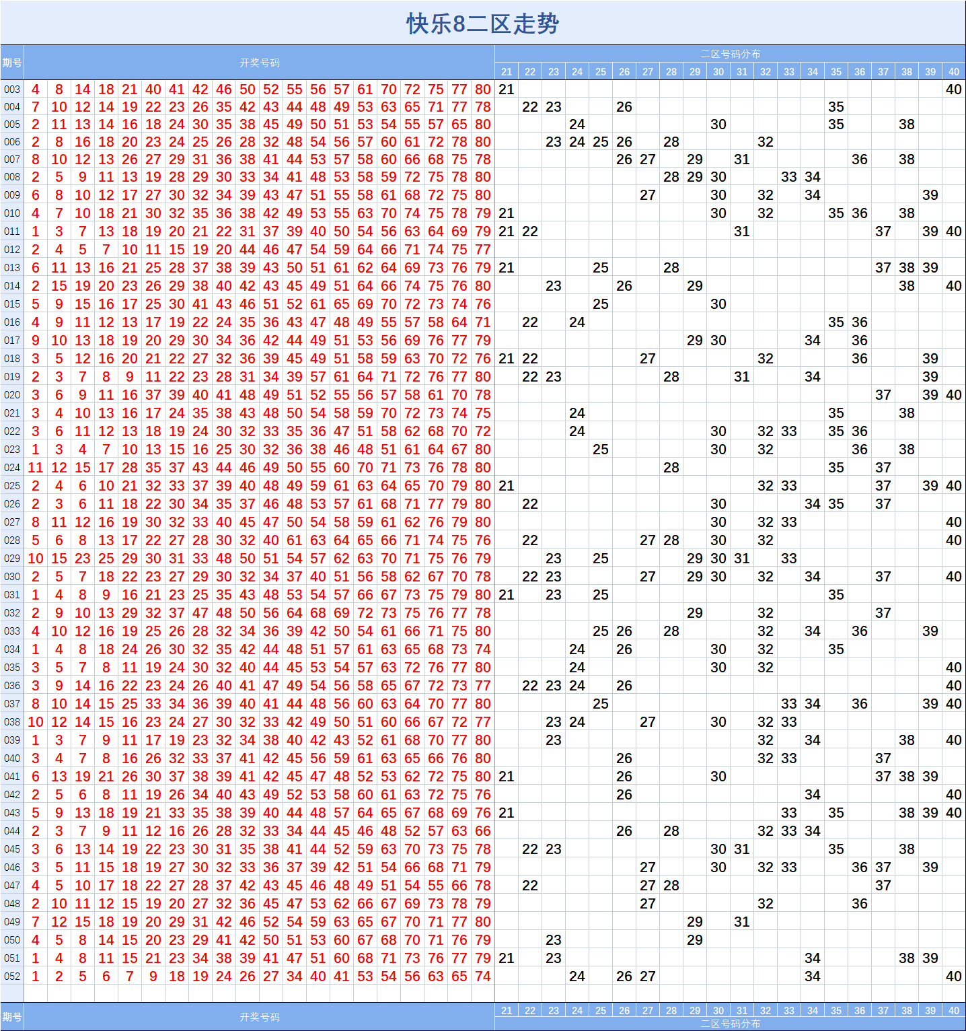
Task: Click period number 003
Action: pos(12,90)
